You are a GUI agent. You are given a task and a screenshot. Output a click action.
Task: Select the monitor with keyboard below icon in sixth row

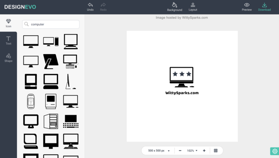point(70,141)
